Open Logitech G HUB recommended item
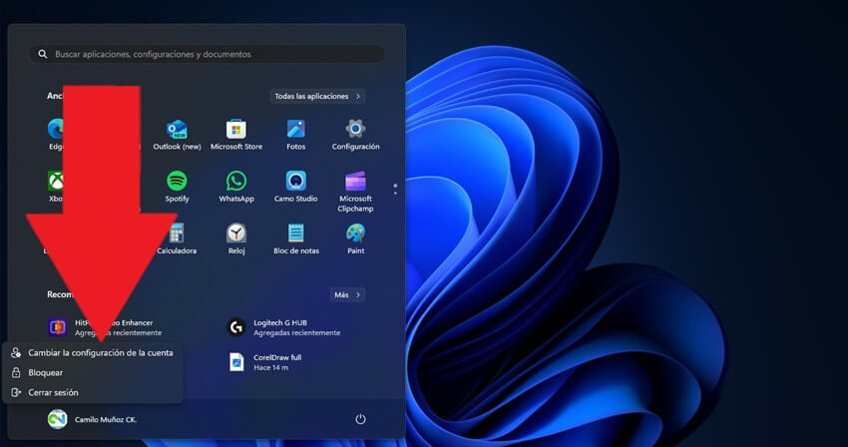Viewport: 848px width, 447px height. 283,327
